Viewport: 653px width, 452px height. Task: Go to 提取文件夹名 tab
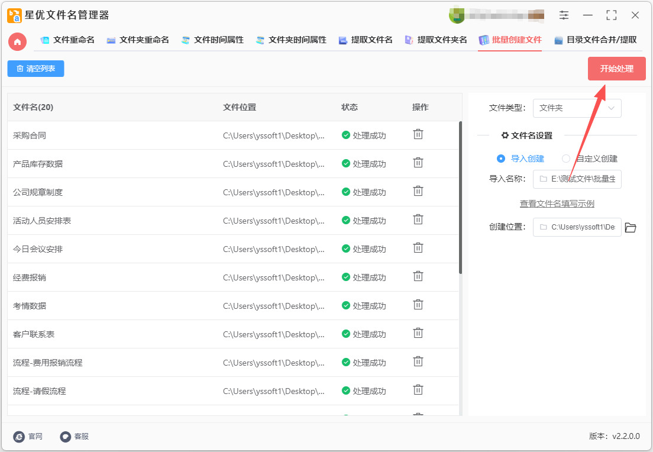pyautogui.click(x=436, y=40)
